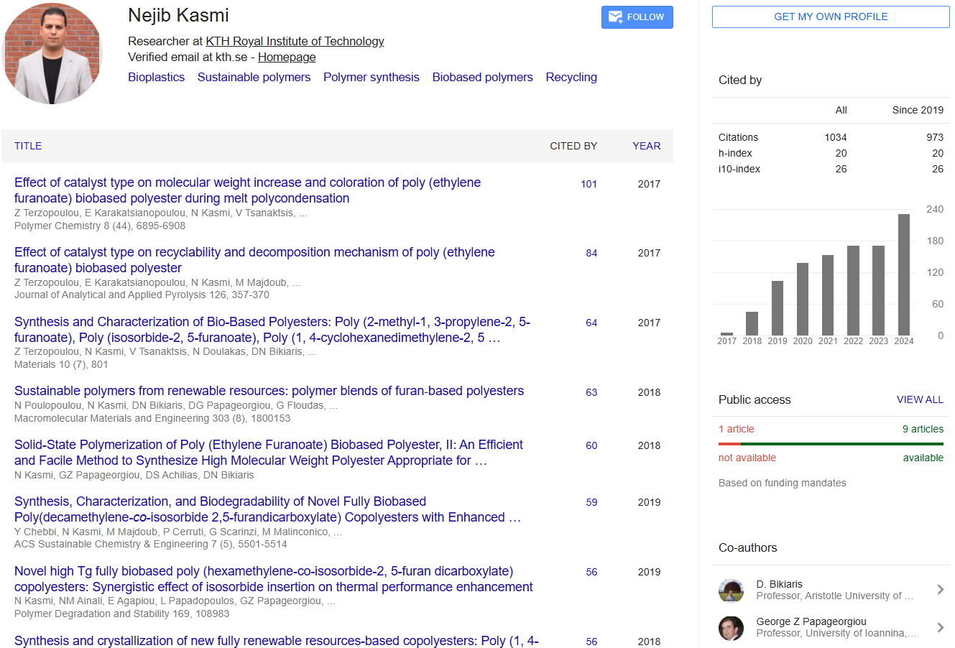The width and height of the screenshot is (955, 648).
Task: Select the Bioplastics interest tag
Action: pyautogui.click(x=156, y=77)
